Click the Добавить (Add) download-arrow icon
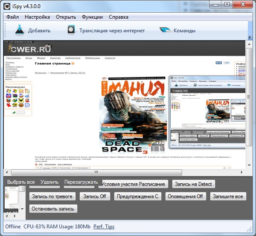Viewport: 256px width, 236px height. (x=19, y=30)
